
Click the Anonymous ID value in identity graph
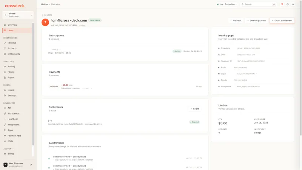(248, 87)
